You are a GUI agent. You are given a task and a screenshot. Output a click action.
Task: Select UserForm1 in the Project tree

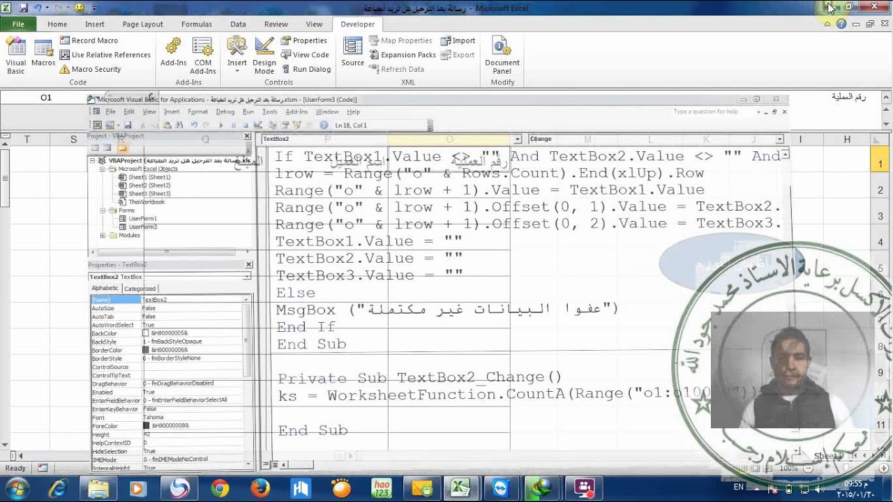(x=138, y=219)
